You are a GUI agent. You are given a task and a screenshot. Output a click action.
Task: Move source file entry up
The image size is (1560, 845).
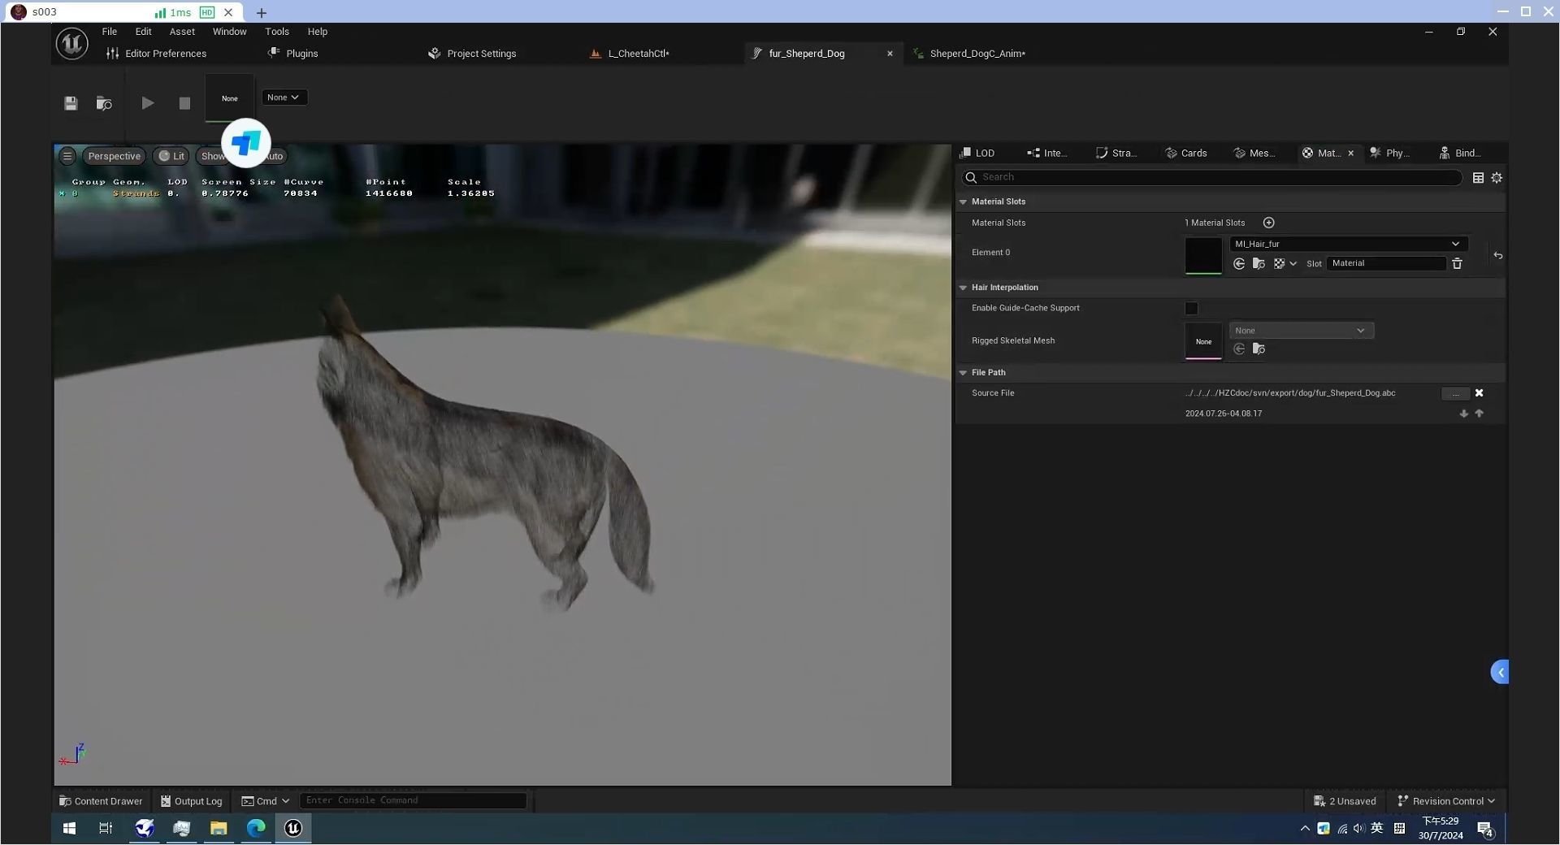[x=1479, y=414]
